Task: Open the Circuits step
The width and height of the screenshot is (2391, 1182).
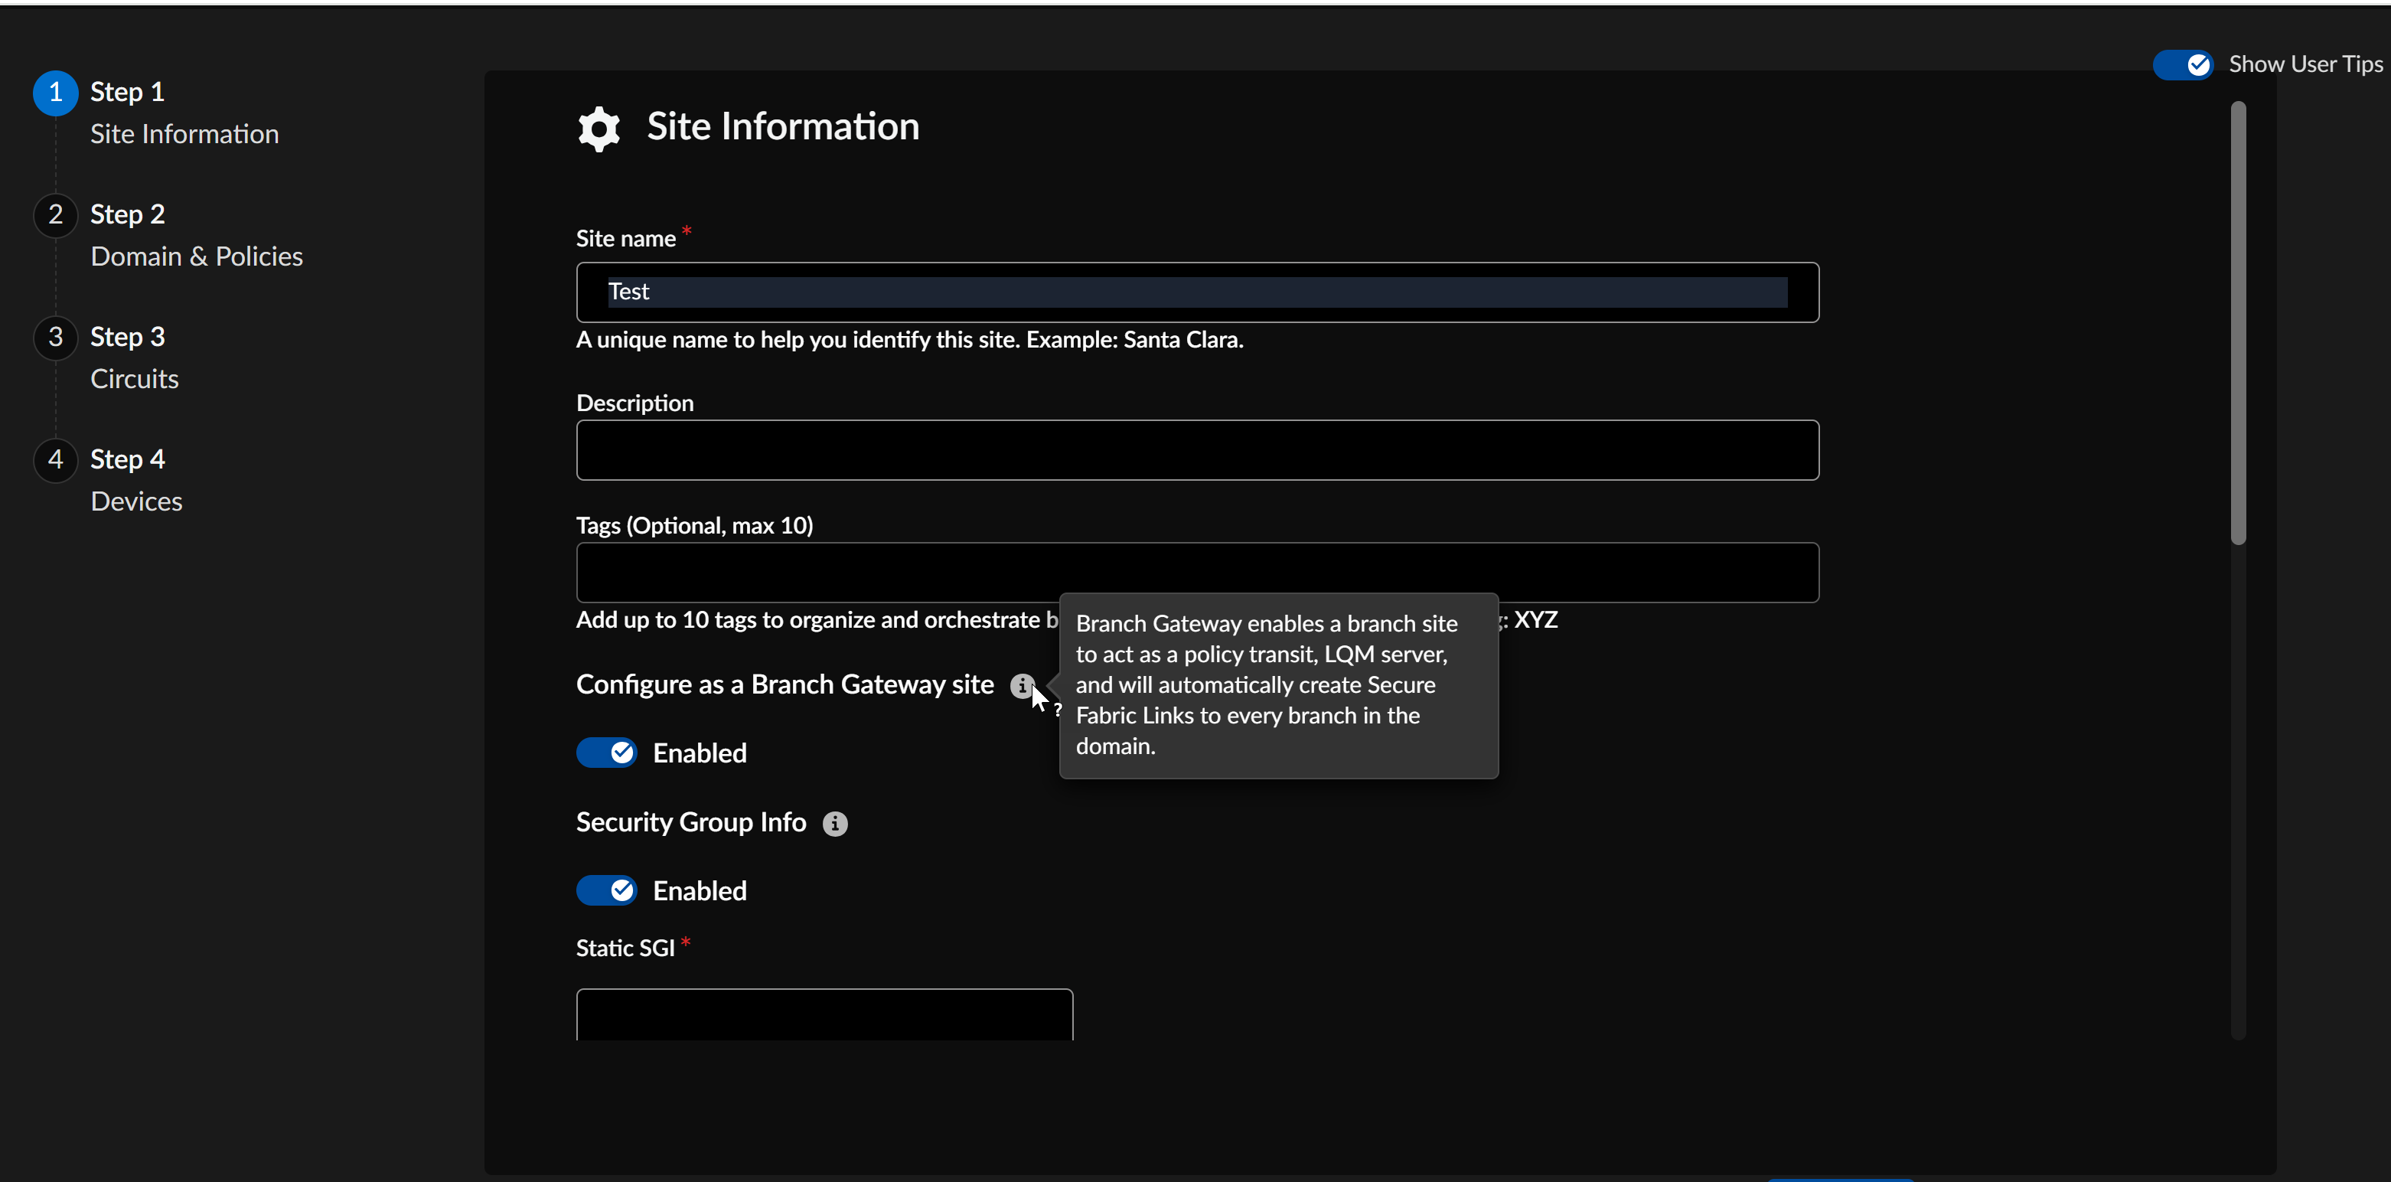Action: (135, 379)
